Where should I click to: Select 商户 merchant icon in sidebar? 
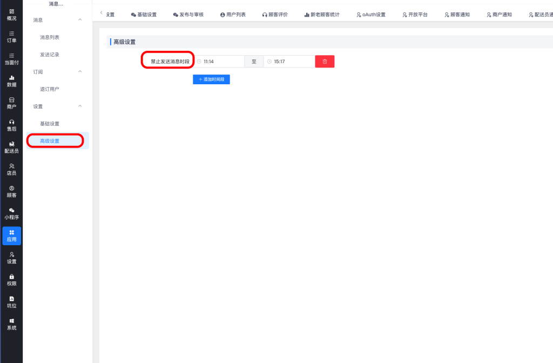pos(11,103)
